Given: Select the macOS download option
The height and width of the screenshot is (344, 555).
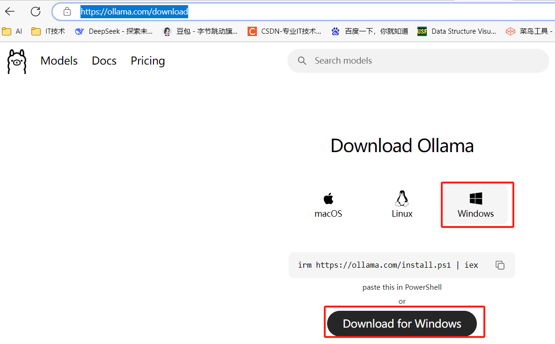Looking at the screenshot, I should click(x=328, y=205).
